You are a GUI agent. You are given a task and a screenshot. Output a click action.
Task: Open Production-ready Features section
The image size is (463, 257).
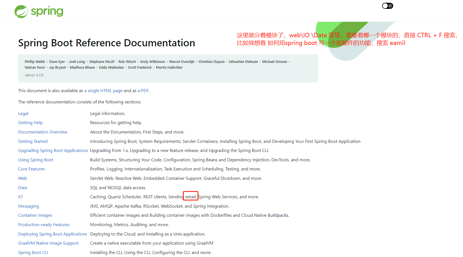tap(44, 225)
